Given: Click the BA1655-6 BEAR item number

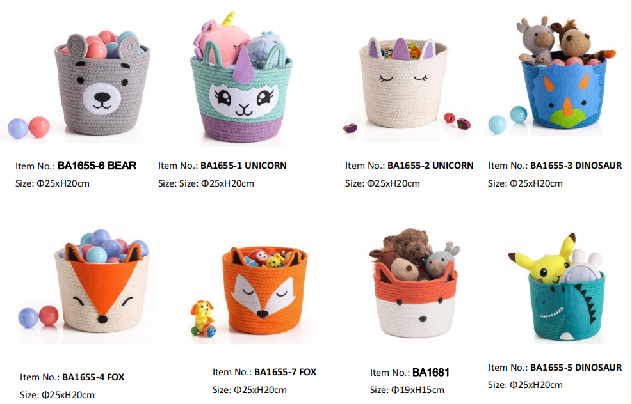Looking at the screenshot, I should pyautogui.click(x=97, y=166).
